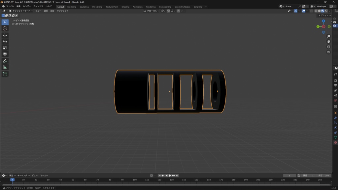Viewport: 338px width, 190px height.
Task: Expand the shading options dropdown arrow
Action: 329,11
